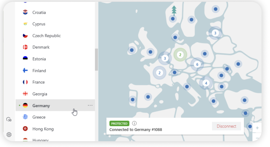Screen dimensions: 270x147
Task: Zoom in the map with plus button
Action: [x=257, y=128]
